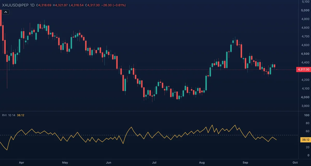The width and height of the screenshot is (311, 166).
Task: Click the 1D interval label
Action: pyautogui.click(x=32, y=5)
